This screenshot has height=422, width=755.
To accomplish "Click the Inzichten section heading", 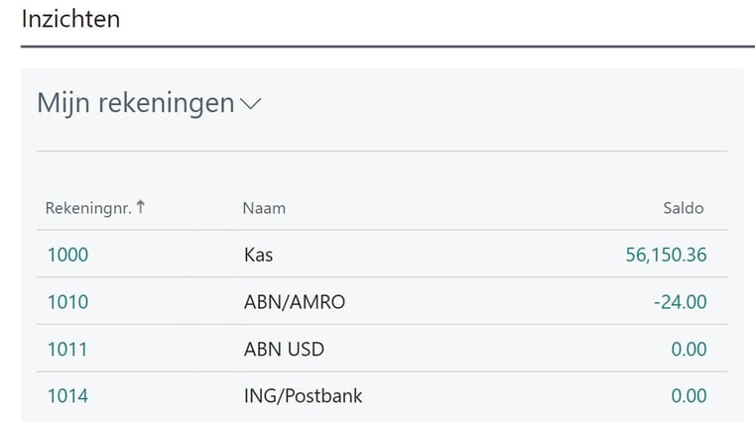I will 70,19.
